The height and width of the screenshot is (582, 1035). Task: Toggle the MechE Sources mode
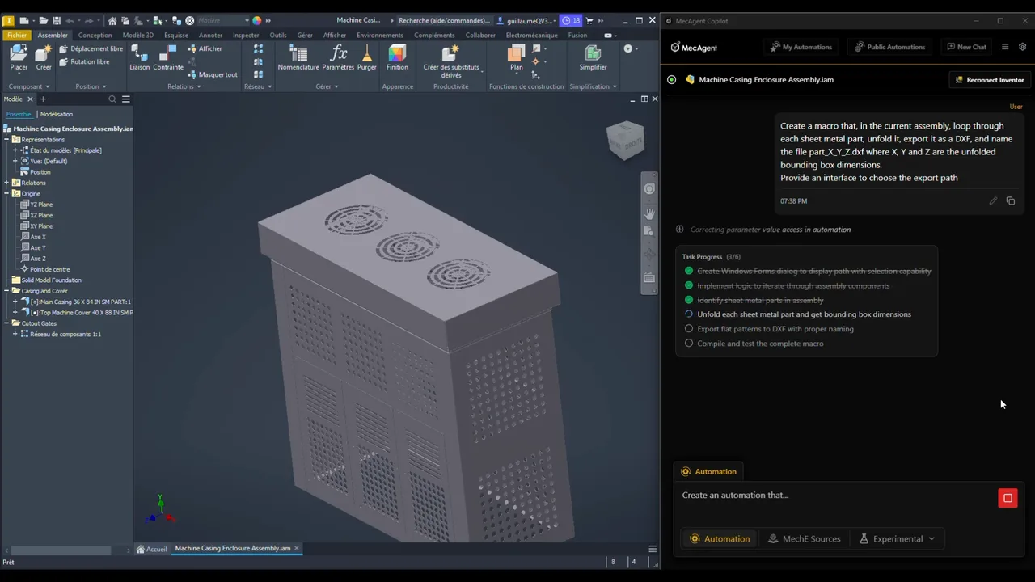pyautogui.click(x=804, y=538)
